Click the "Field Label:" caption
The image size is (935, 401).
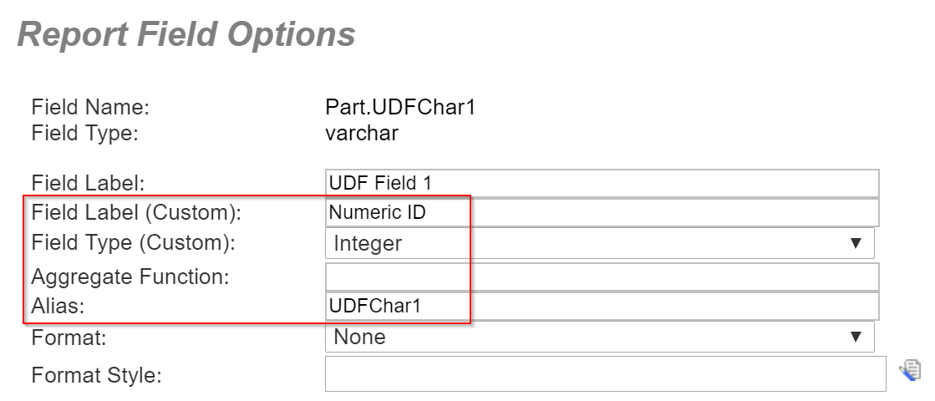pyautogui.click(x=89, y=183)
